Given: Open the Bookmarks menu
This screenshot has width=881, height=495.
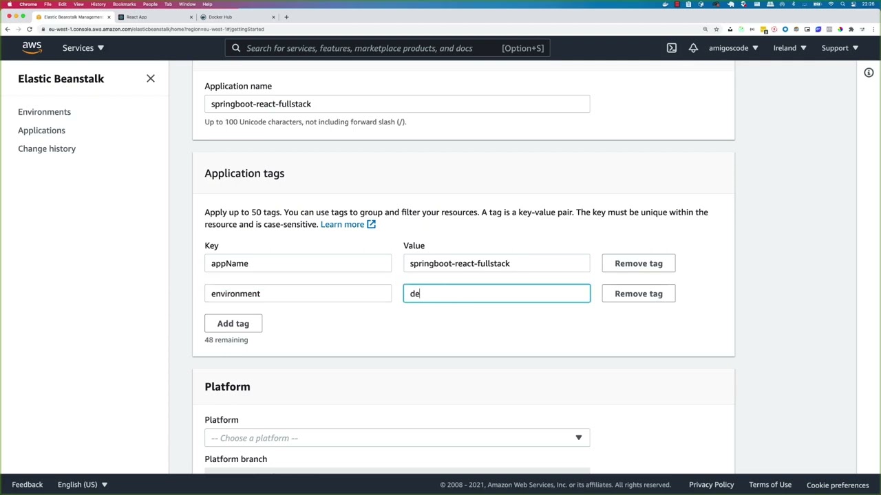Looking at the screenshot, I should (x=125, y=4).
